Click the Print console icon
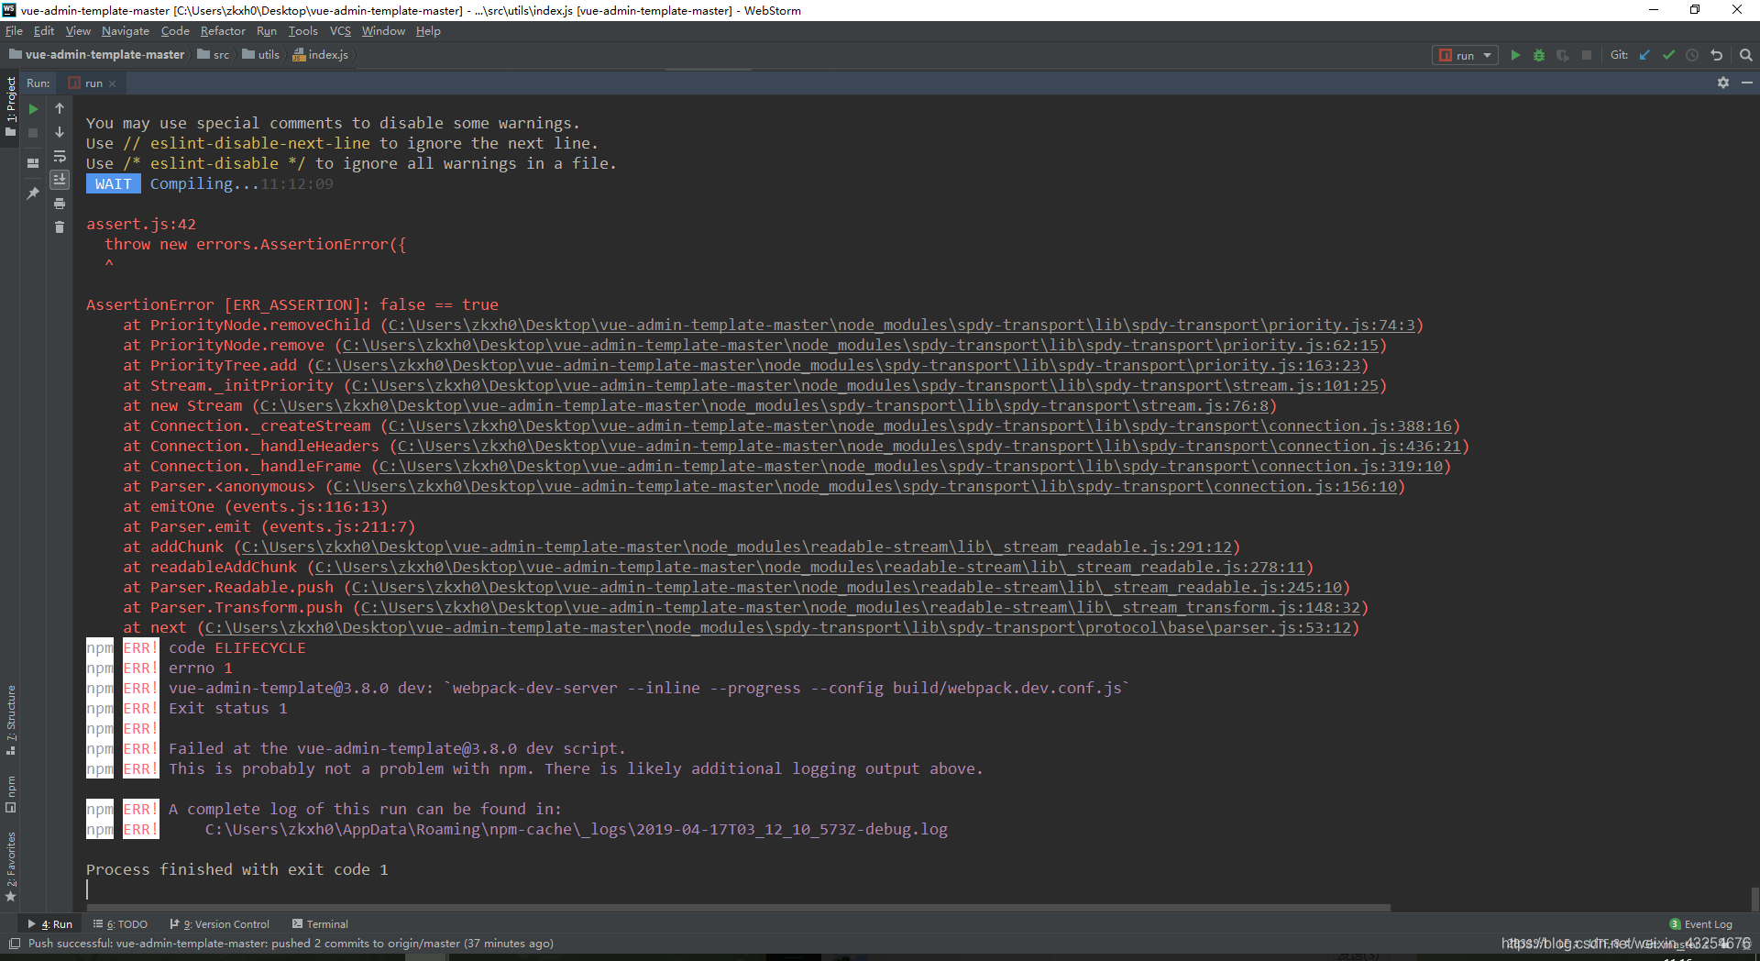 [60, 204]
